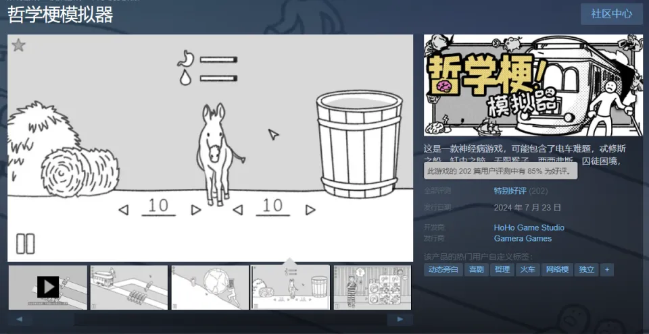Select the trolley tram screenshot thumbnail
Viewport: 649px width, 334px height.
(128, 287)
